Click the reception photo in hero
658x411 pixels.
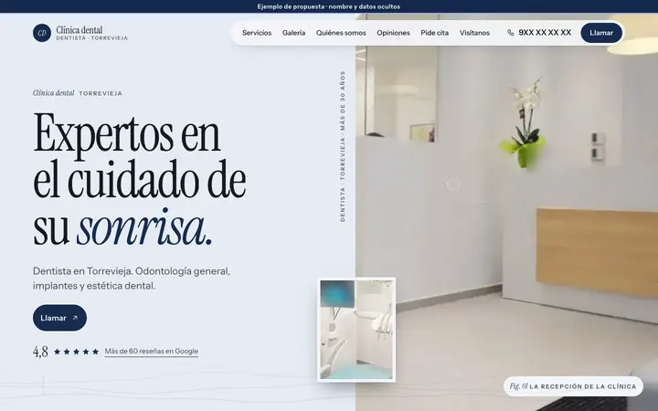coord(506,210)
